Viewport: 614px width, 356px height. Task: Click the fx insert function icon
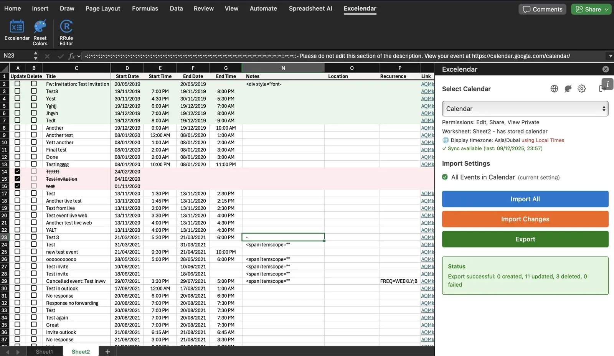tap(71, 56)
